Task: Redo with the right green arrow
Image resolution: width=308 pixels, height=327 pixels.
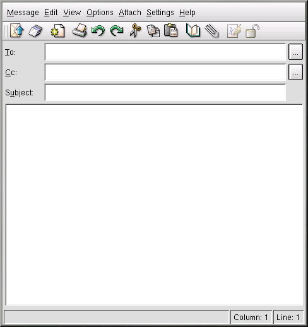Action: click(117, 31)
